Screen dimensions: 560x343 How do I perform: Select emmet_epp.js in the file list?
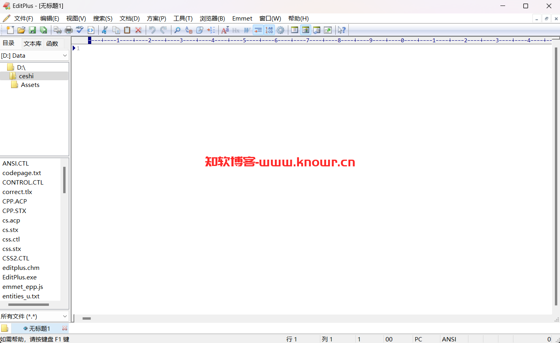(23, 287)
